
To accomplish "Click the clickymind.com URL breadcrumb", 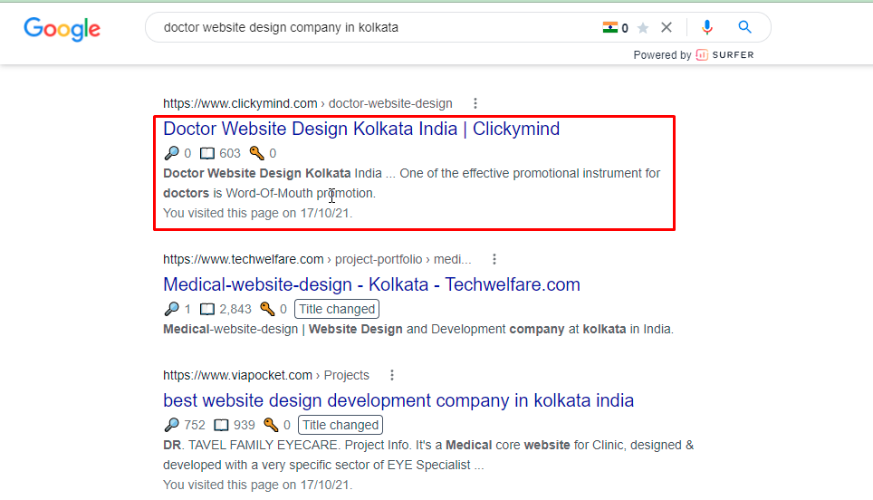I will [240, 103].
